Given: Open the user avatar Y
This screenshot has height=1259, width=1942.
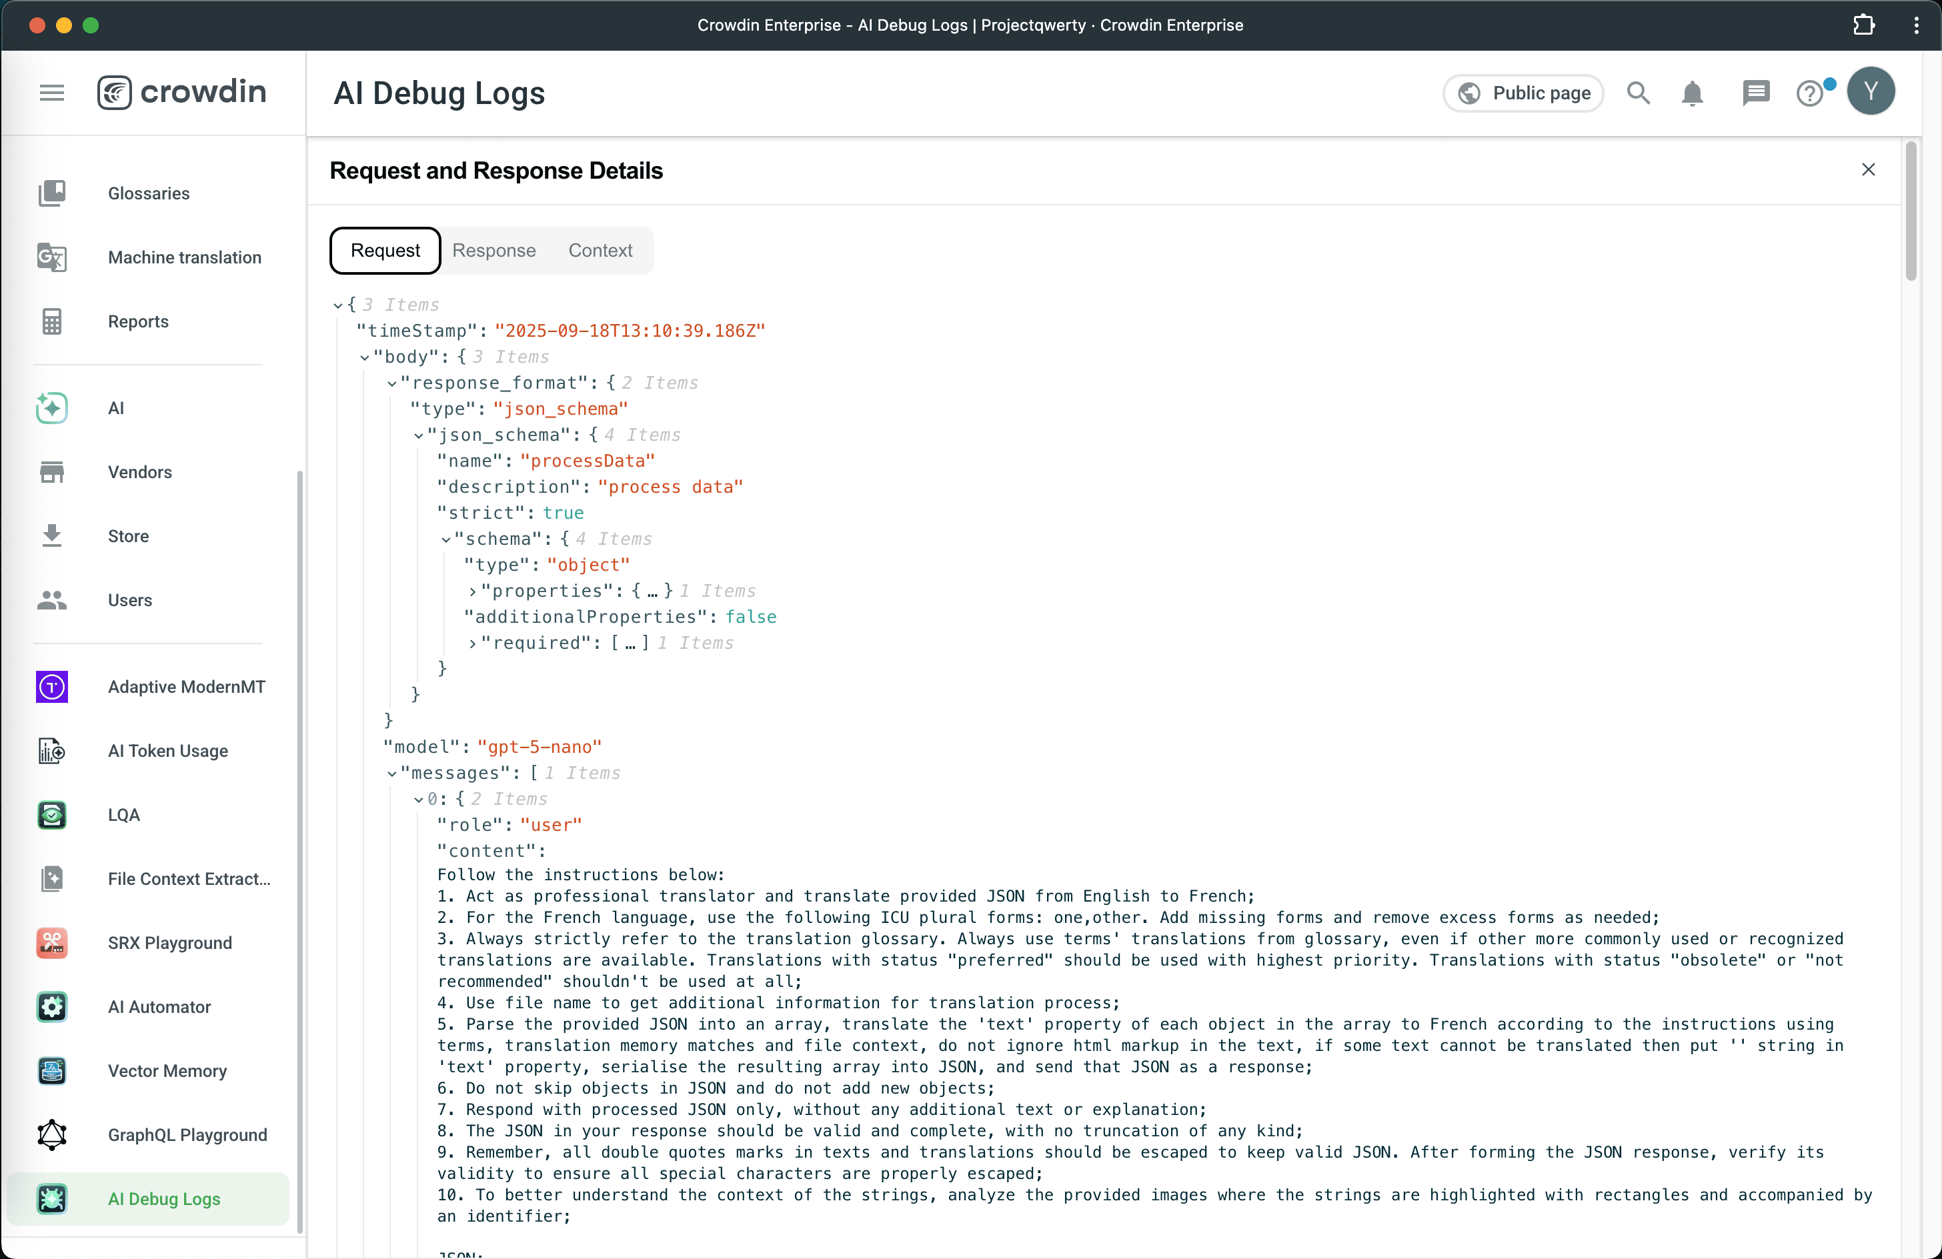Looking at the screenshot, I should pos(1871,91).
